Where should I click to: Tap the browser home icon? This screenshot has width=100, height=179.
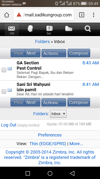[x=7, y=15]
